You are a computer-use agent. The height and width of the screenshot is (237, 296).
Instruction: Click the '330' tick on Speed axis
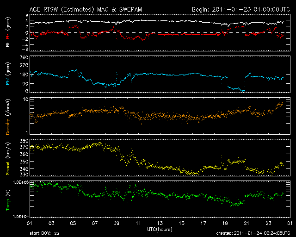pyautogui.click(x=24, y=175)
